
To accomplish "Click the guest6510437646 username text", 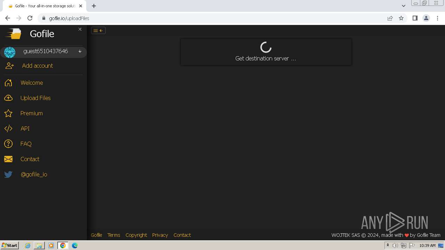I will [x=46, y=51].
